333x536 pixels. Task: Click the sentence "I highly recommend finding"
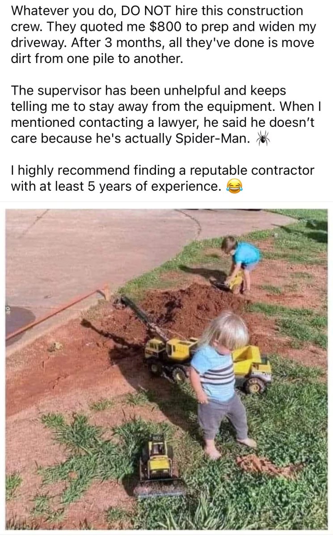pyautogui.click(x=162, y=178)
